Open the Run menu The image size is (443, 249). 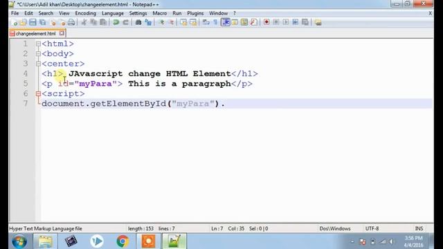click(x=177, y=13)
